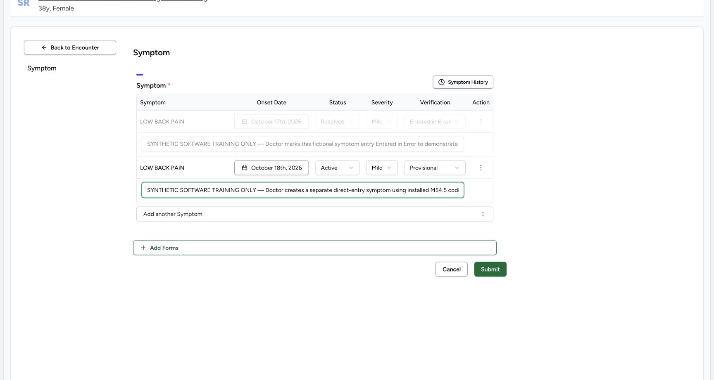Screen dimensions: 714x380
Task: Expand the Add another Symptom selector
Action: tap(315, 214)
